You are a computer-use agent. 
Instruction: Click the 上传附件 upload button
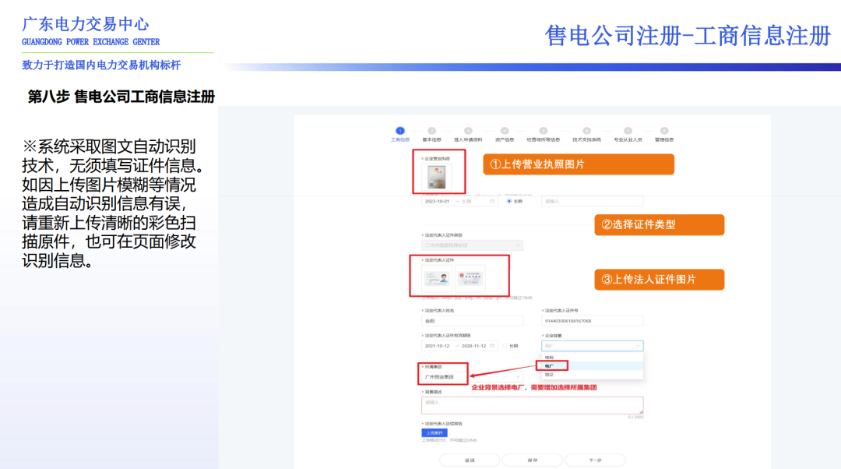[x=435, y=432]
